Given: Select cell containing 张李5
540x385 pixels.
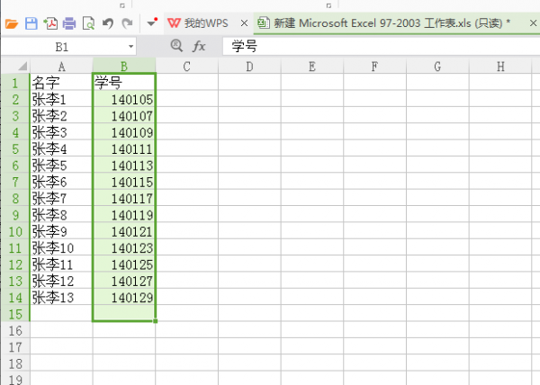Looking at the screenshot, I should tap(61, 166).
